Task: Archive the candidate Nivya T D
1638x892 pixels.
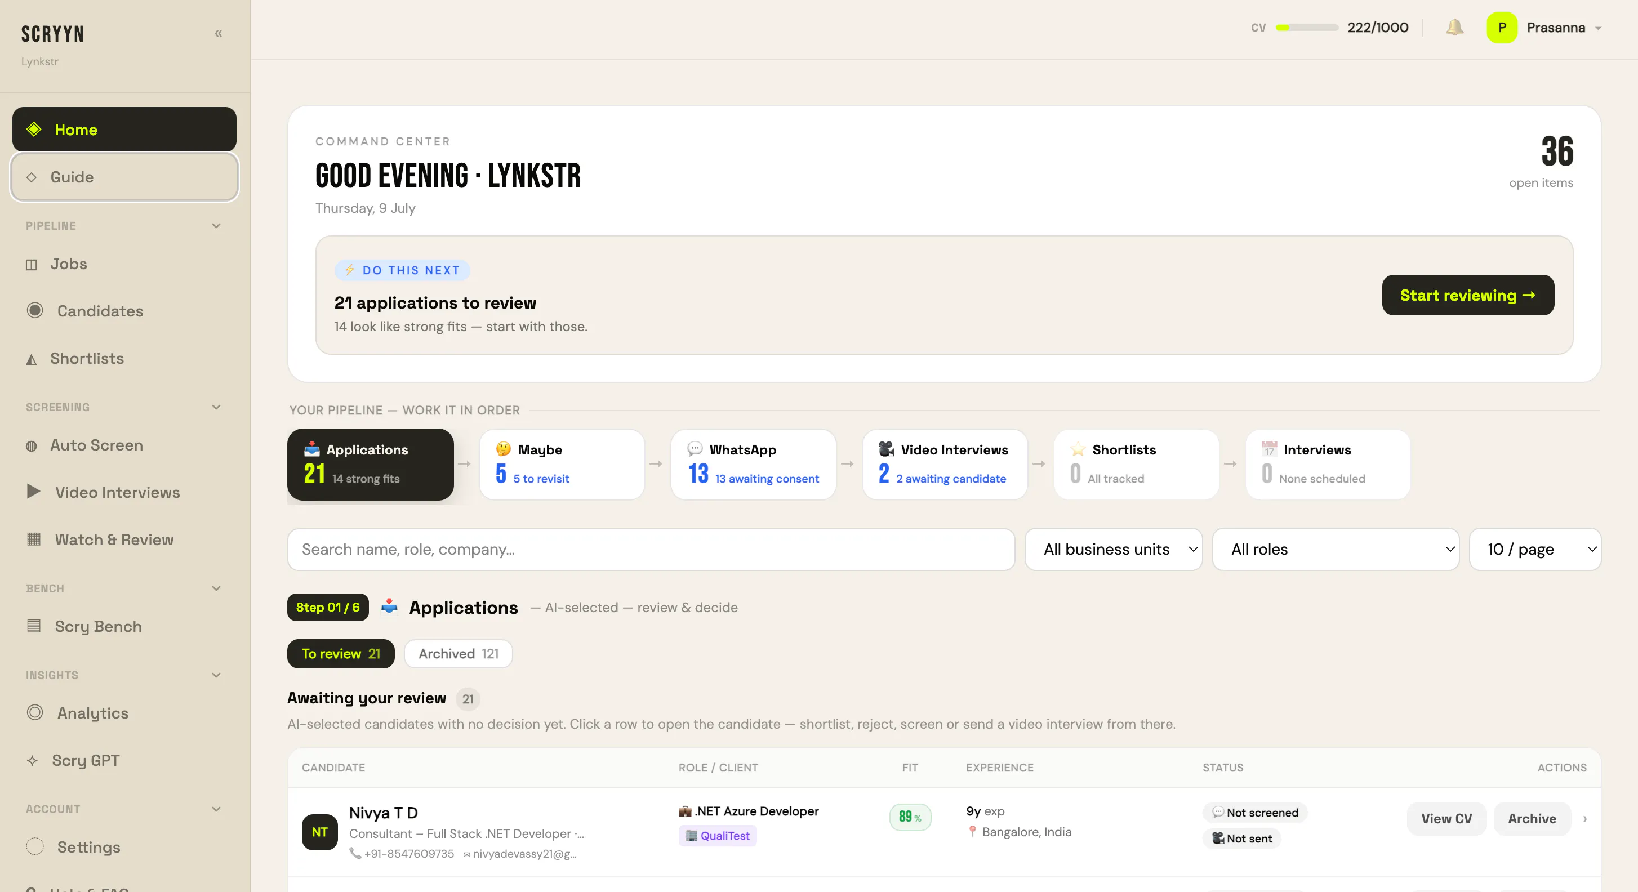Action: [x=1532, y=819]
